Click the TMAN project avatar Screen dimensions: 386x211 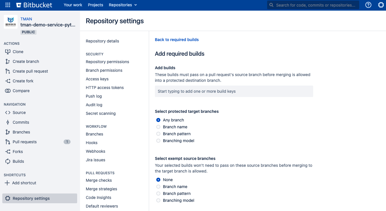click(x=11, y=22)
